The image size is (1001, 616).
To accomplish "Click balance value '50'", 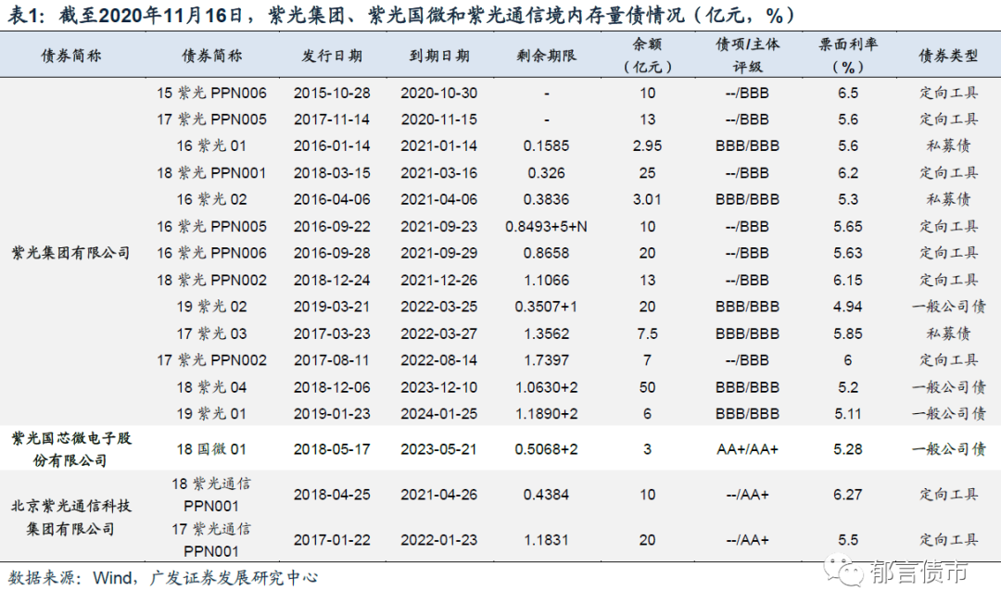I will [x=647, y=387].
